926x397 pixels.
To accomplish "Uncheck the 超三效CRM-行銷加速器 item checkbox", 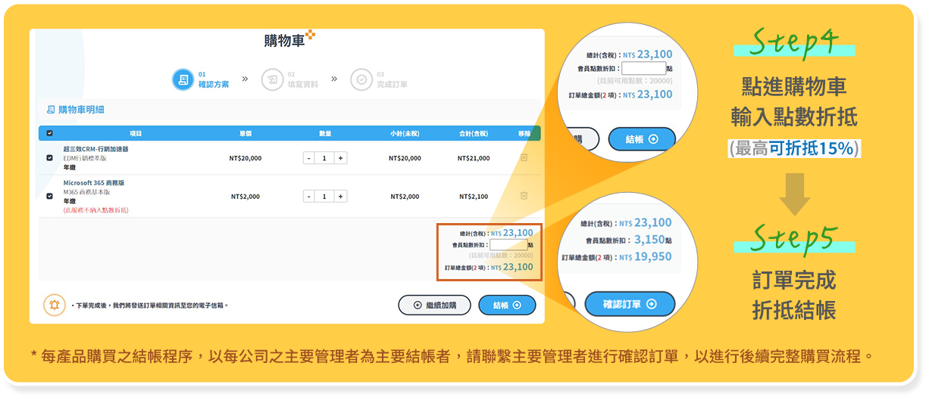I will pos(50,158).
